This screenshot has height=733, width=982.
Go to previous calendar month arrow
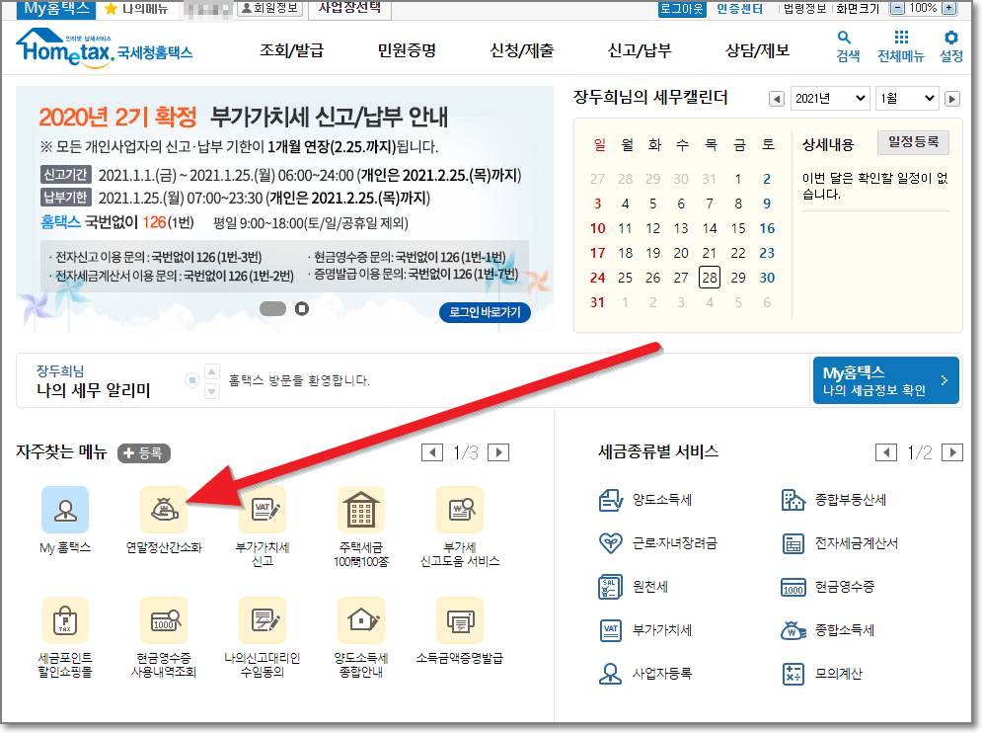(777, 99)
